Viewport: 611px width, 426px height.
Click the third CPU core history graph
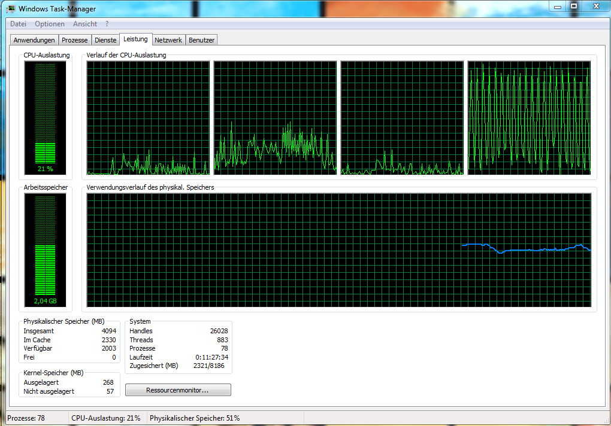click(x=402, y=118)
